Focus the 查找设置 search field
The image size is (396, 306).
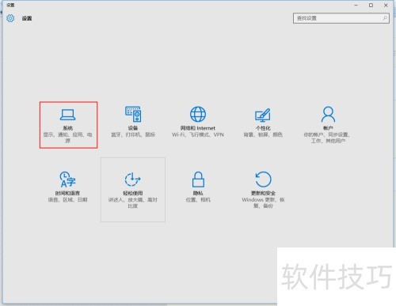point(341,18)
